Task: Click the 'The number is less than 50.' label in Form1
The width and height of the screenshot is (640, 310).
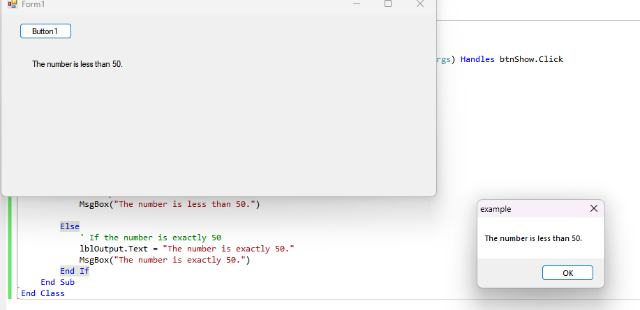Action: click(x=77, y=64)
